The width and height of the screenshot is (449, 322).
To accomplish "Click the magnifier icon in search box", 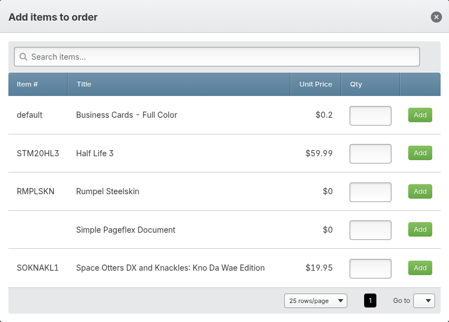I will pos(23,57).
